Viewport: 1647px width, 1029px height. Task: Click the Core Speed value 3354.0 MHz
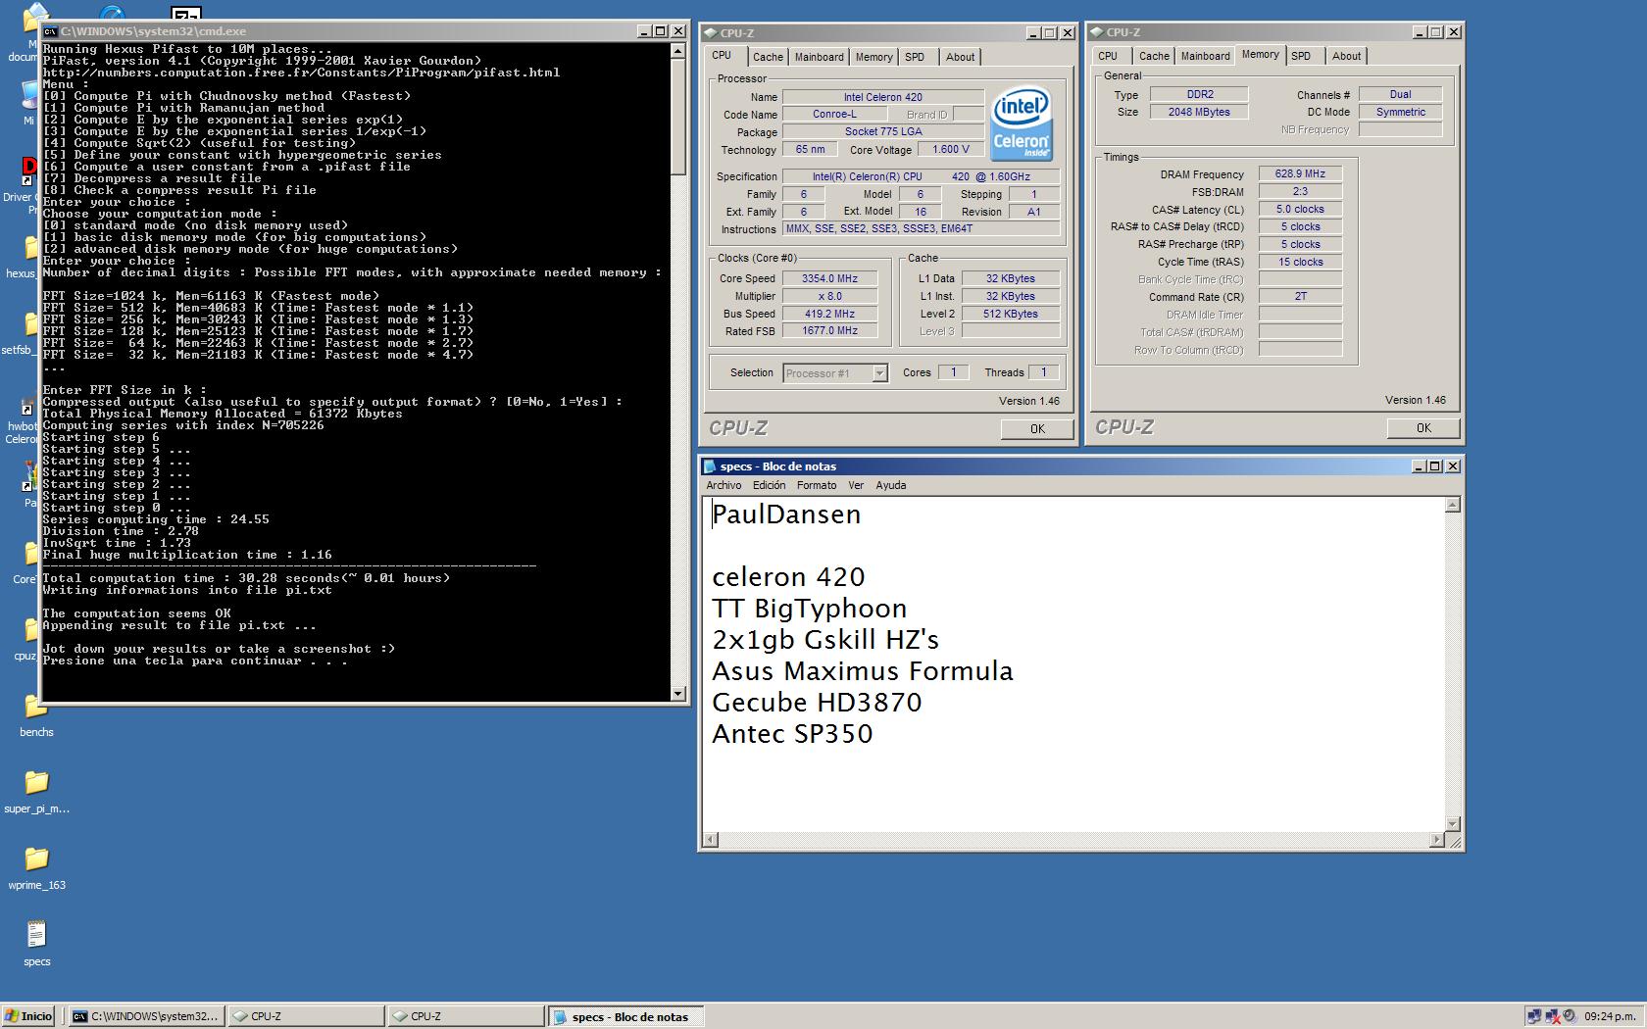[829, 278]
